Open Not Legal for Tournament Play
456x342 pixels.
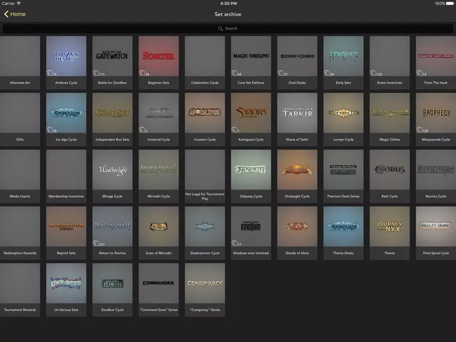click(x=205, y=176)
